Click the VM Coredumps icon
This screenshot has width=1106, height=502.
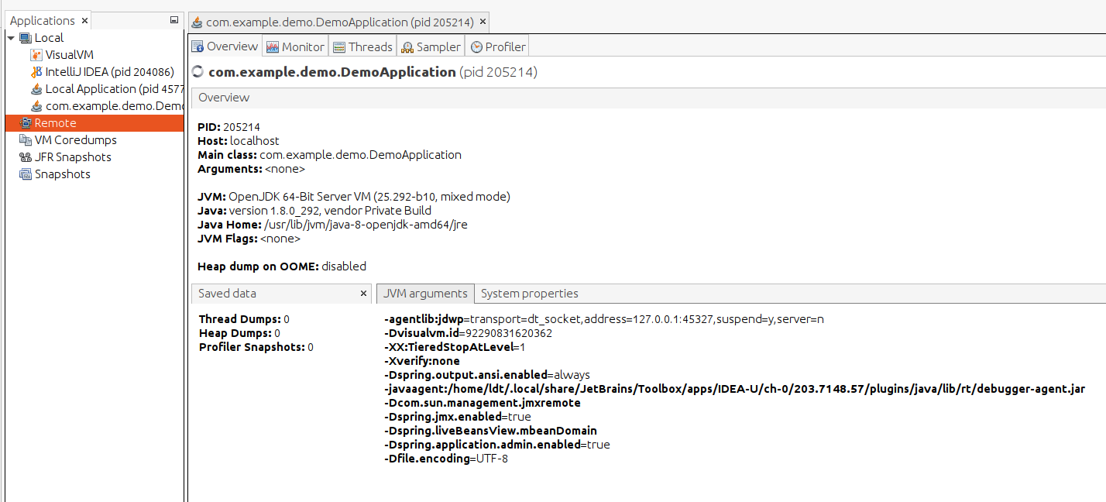26,140
